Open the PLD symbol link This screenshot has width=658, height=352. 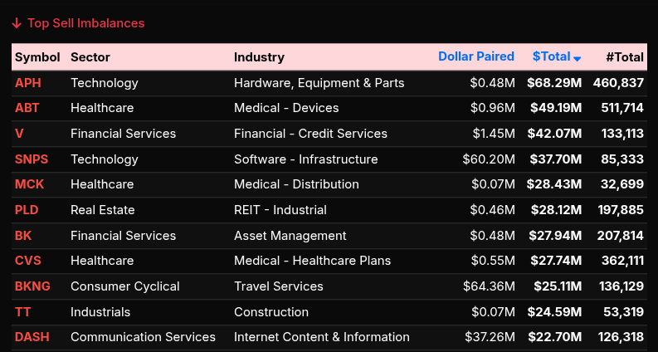(27, 210)
